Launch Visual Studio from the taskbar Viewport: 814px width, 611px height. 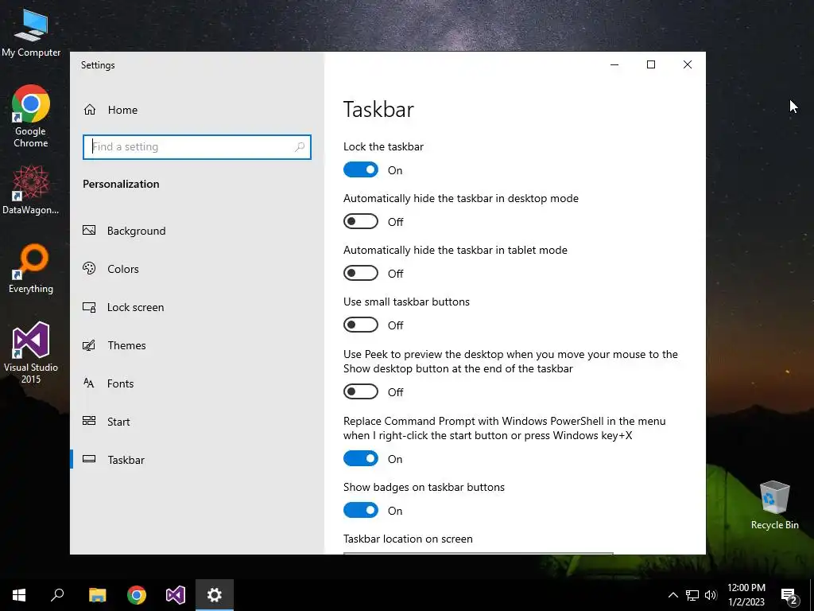tap(176, 595)
